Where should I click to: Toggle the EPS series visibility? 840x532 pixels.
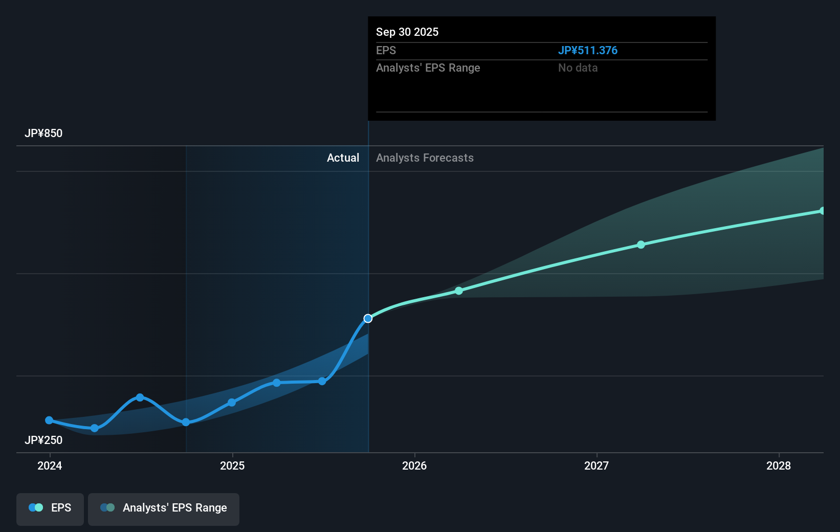(x=50, y=509)
